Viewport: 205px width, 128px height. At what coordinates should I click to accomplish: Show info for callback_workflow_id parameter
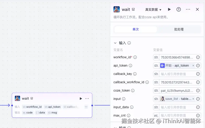(147, 82)
